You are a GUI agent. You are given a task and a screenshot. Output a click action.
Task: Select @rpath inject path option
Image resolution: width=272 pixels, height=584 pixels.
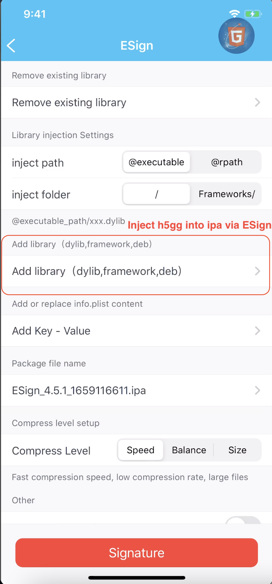tap(226, 162)
